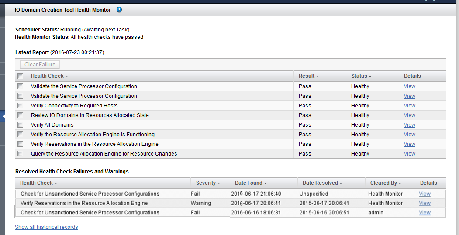Click the Health Check column header in Latest Report

coord(47,76)
